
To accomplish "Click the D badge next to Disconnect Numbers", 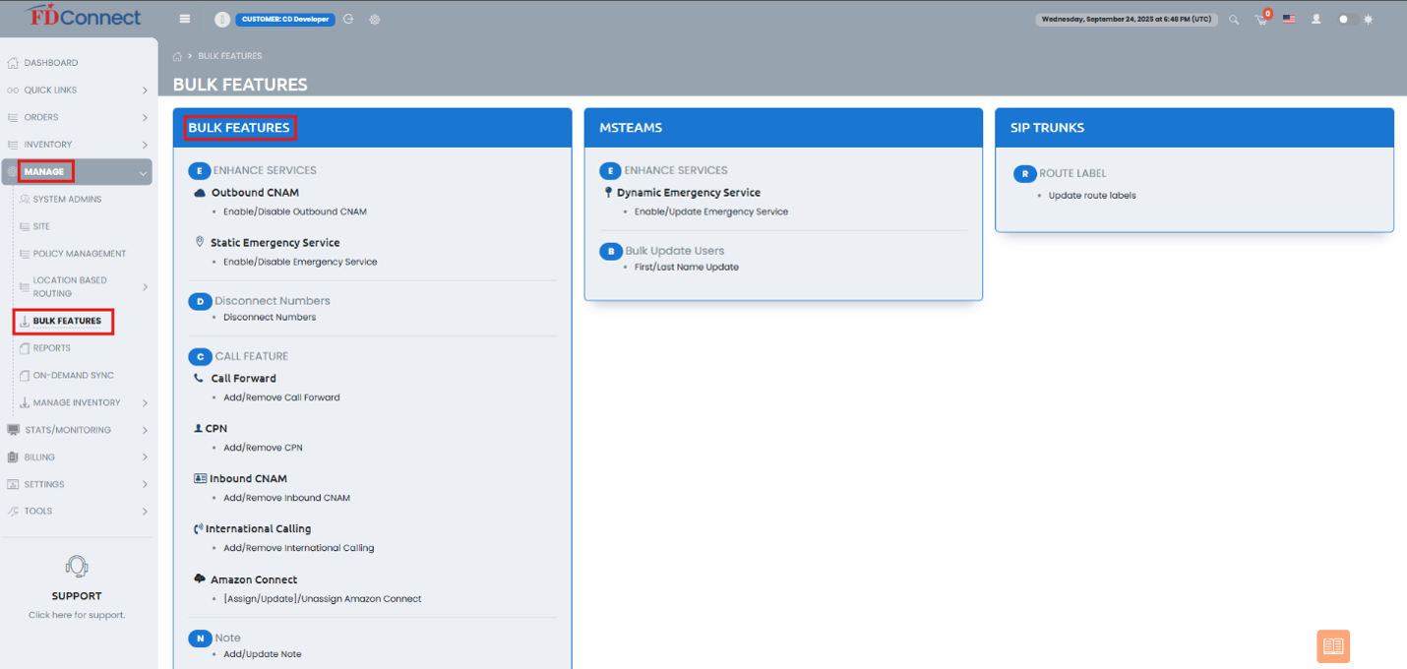I will [x=200, y=301].
